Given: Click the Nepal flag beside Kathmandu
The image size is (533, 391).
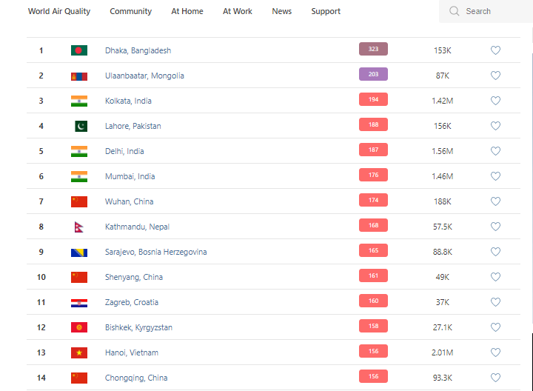Looking at the screenshot, I should pyautogui.click(x=78, y=227).
